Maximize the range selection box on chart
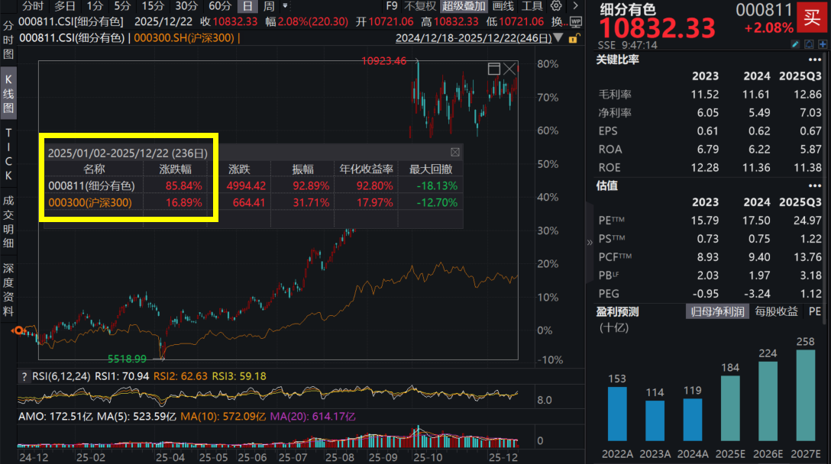Screen dimensions: 831x464 click(494, 69)
